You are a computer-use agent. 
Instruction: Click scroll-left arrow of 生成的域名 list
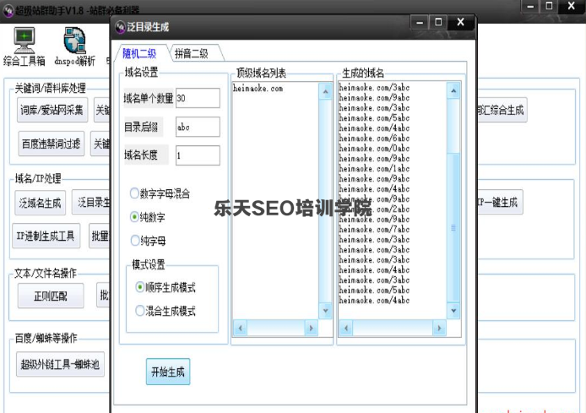point(346,329)
